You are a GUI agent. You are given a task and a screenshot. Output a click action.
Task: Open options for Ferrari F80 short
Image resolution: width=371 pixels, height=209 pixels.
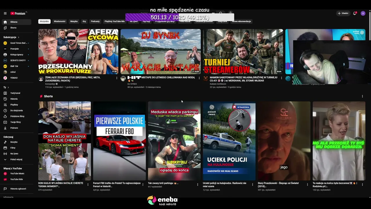(143, 185)
